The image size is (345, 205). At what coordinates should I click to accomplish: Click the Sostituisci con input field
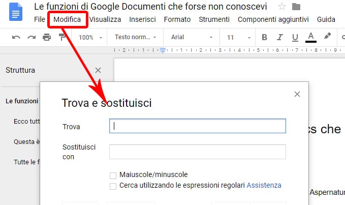(x=197, y=152)
